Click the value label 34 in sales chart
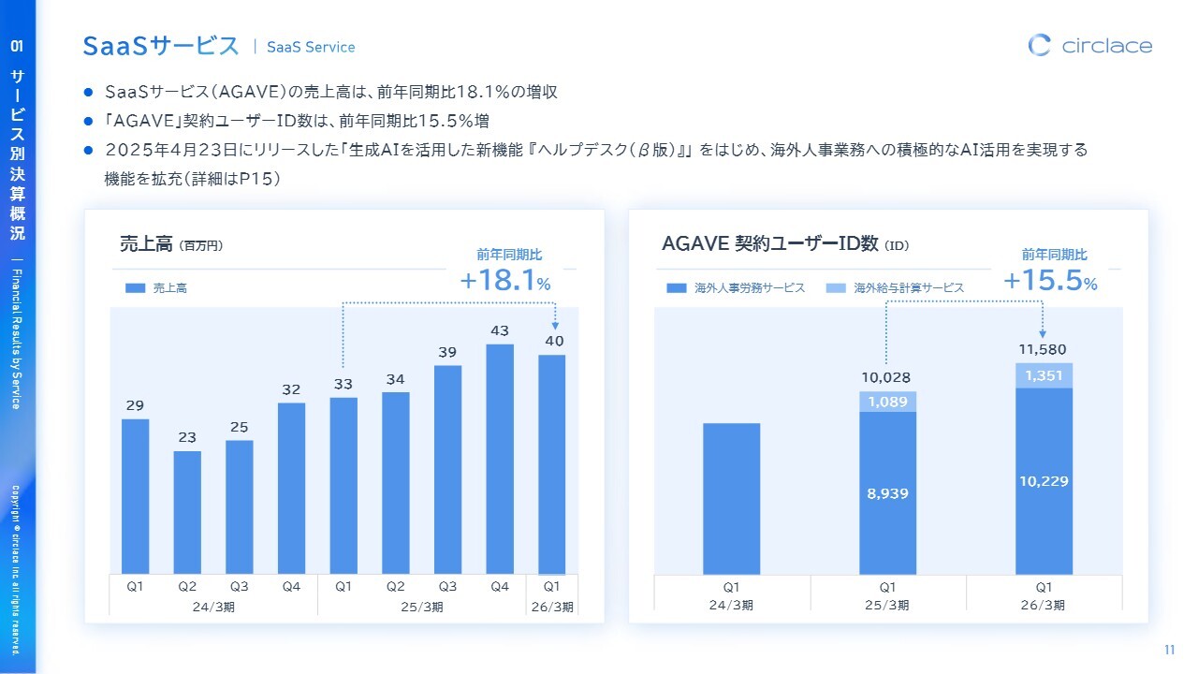 pyautogui.click(x=396, y=379)
